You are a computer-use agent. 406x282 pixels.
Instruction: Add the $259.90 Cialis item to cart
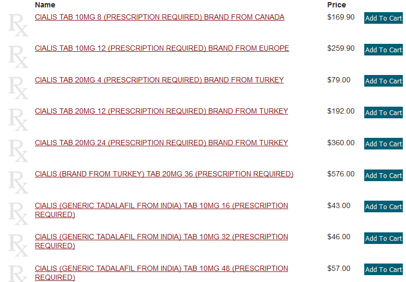coord(383,50)
